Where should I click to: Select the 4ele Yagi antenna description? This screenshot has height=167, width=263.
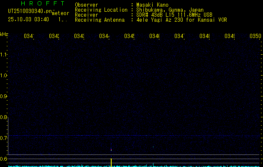click(181, 20)
